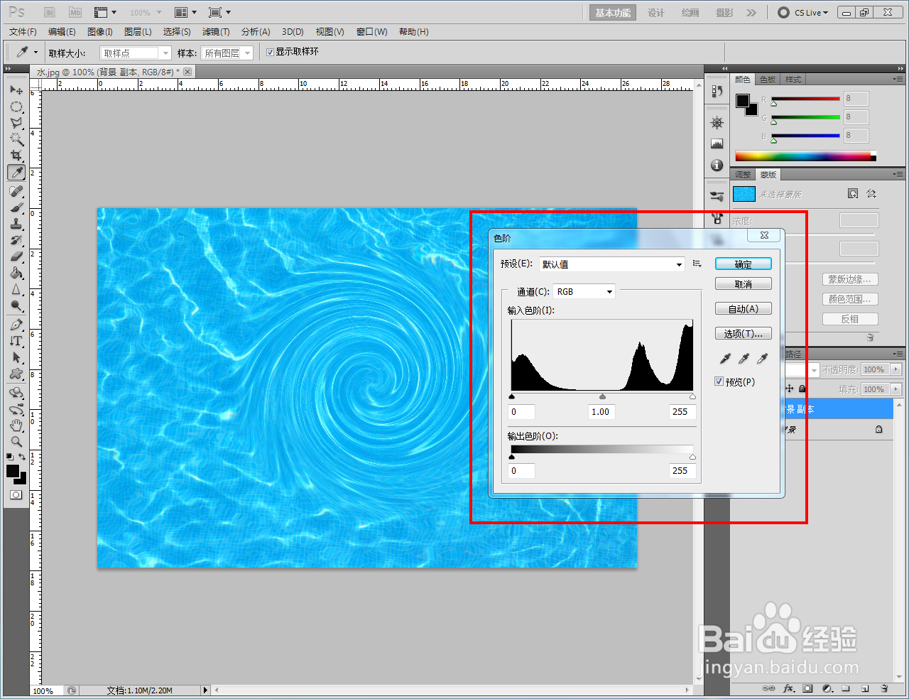
Task: Open the tool preset picker arrow
Action: click(x=36, y=52)
